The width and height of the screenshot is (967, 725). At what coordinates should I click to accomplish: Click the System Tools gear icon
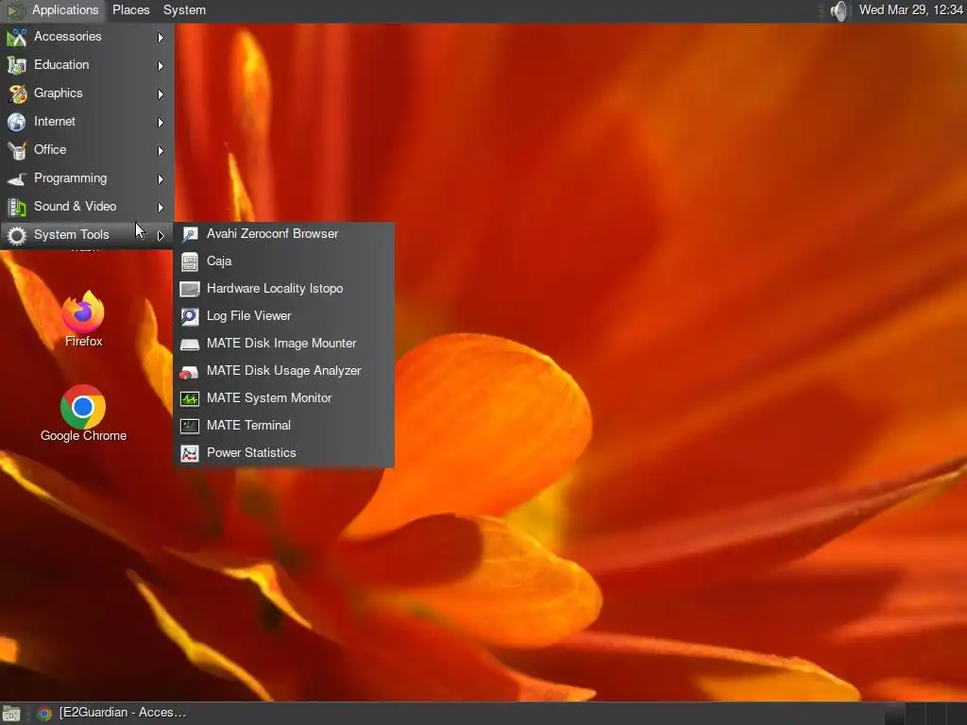coord(17,235)
